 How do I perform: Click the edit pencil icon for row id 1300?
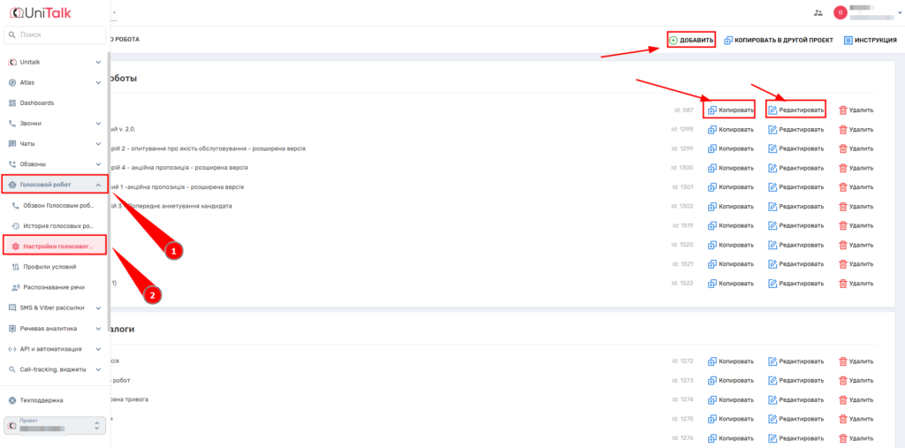coord(772,168)
